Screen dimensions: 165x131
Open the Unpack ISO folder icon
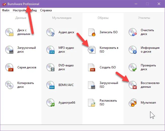pos(92,103)
